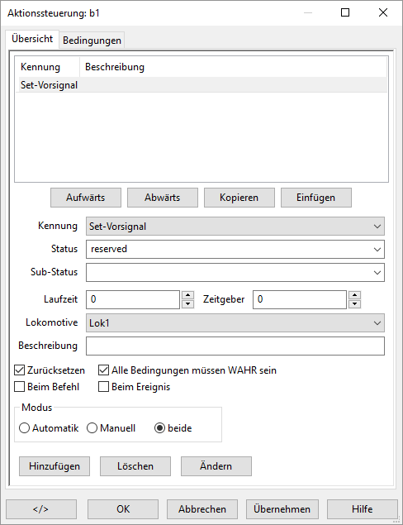Uncheck Alle Bedingungen müssen WAHR sein
This screenshot has width=403, height=525.
tap(104, 370)
